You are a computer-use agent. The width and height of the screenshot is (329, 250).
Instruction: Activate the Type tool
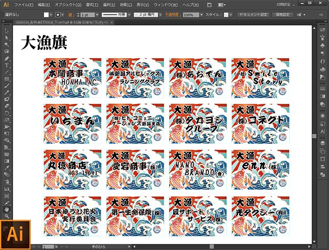7,65
